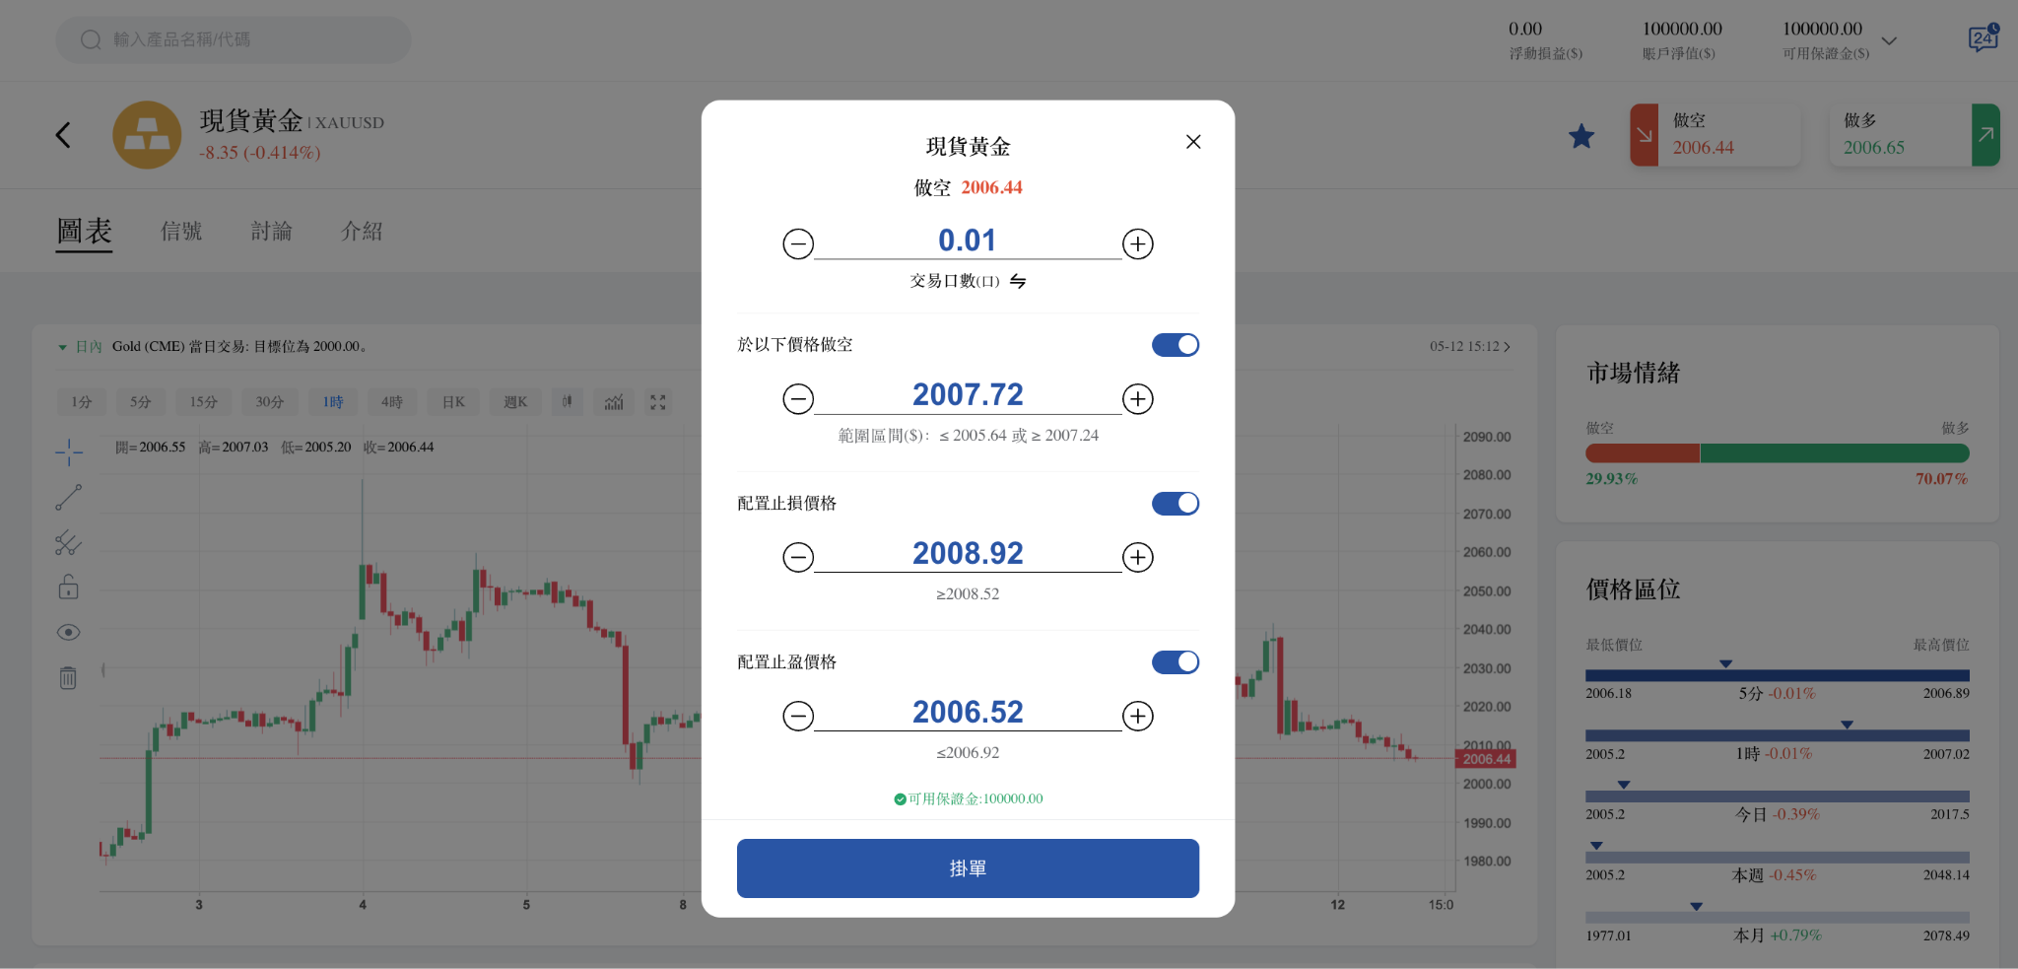
Task: Click the product search input field
Action: click(x=233, y=39)
